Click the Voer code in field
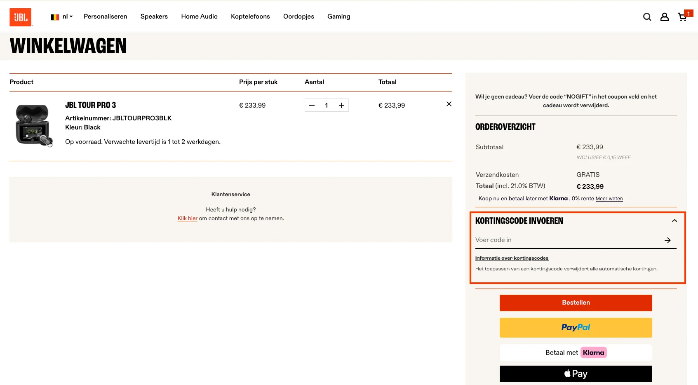The width and height of the screenshot is (698, 385). (x=536, y=239)
